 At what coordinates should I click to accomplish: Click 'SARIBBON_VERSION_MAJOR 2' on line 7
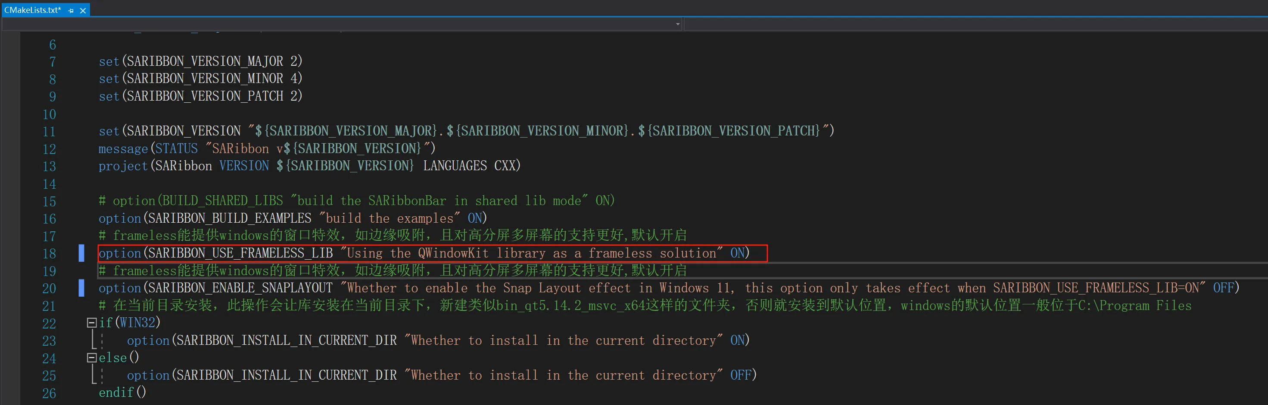212,61
